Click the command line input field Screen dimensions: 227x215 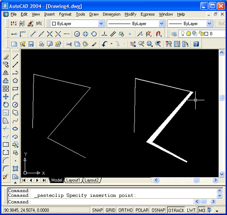(110, 201)
